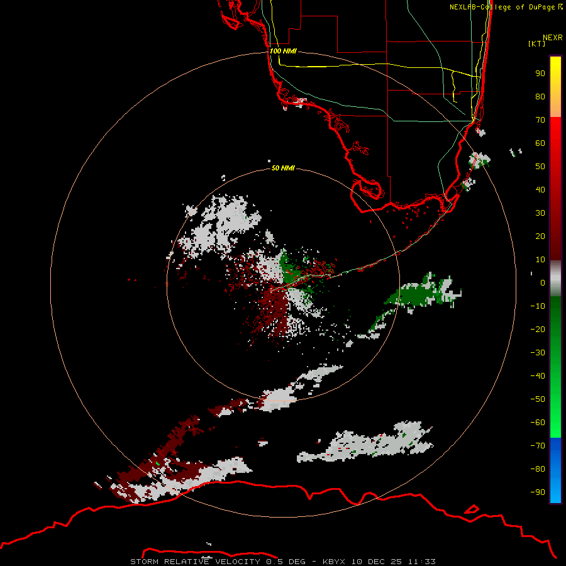Click the gray zero-velocity segment of the color bar
Screen dimensions: 566x566
(555, 279)
